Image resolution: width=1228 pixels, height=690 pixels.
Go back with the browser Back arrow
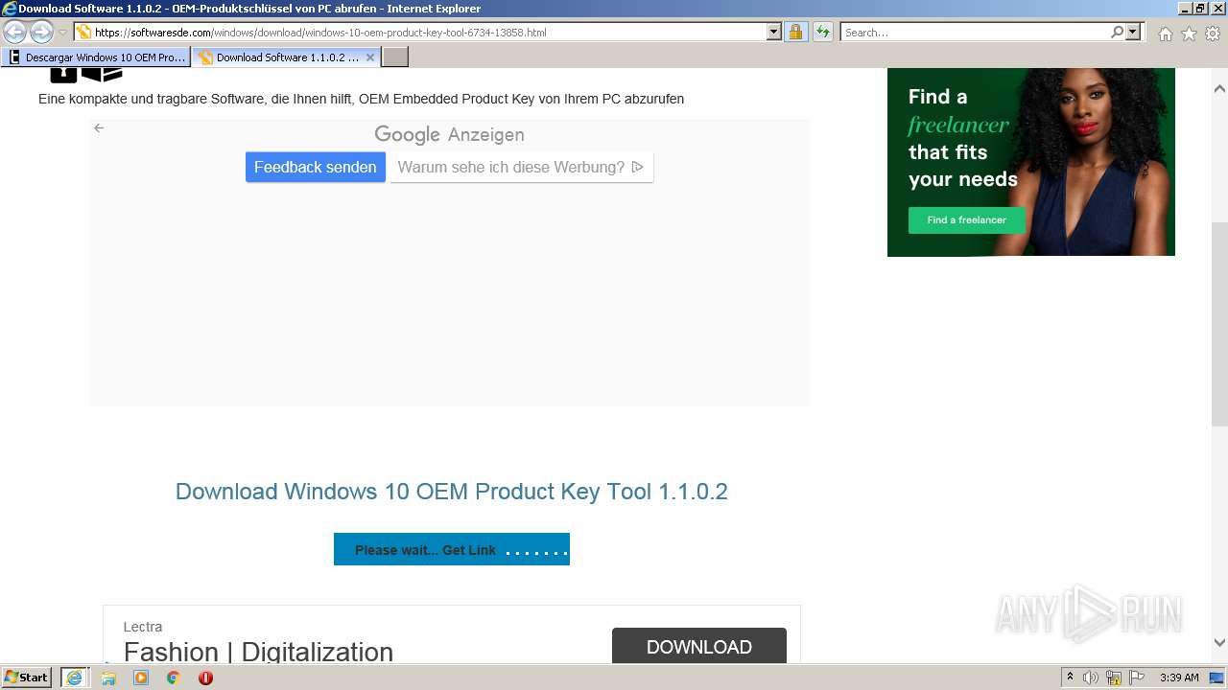click(15, 32)
